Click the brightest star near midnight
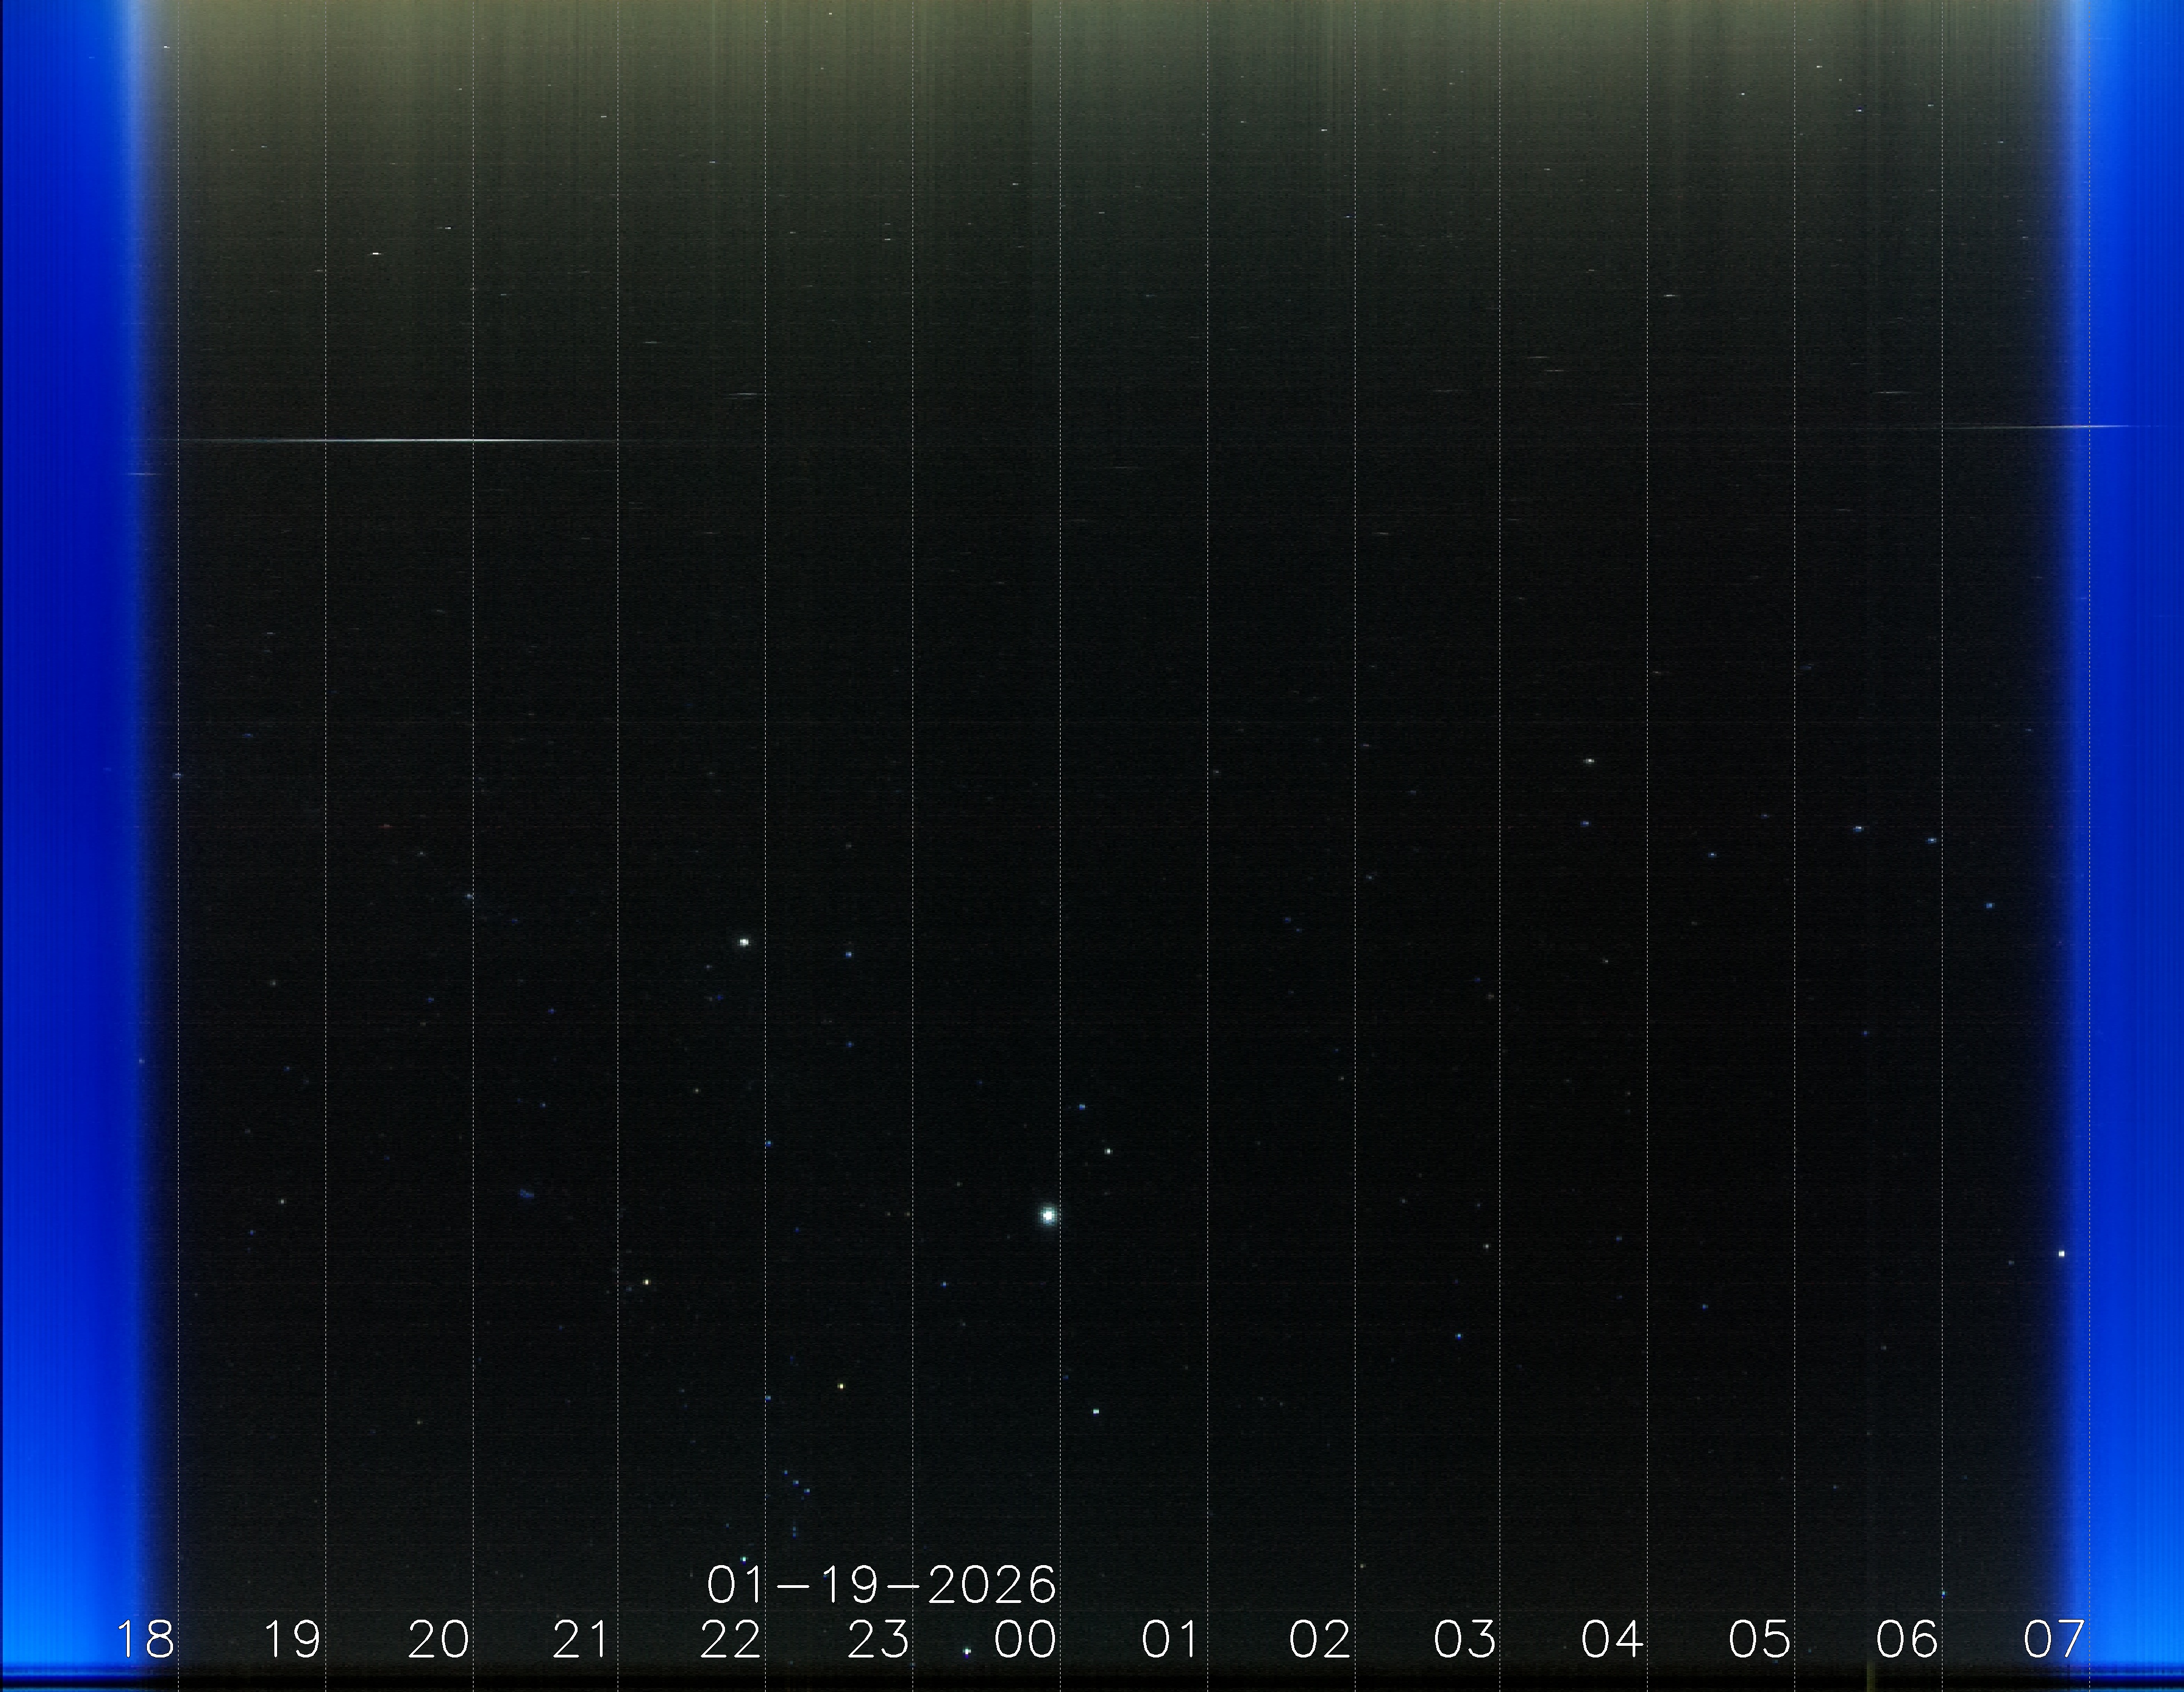The width and height of the screenshot is (2184, 1692). click(x=1048, y=1216)
